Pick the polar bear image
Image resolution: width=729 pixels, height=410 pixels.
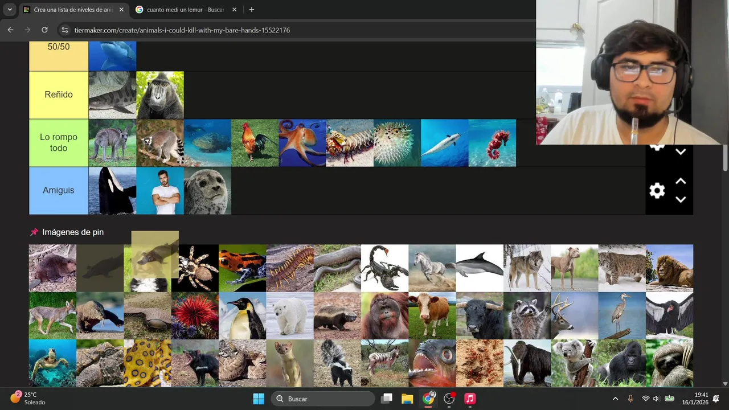point(289,316)
